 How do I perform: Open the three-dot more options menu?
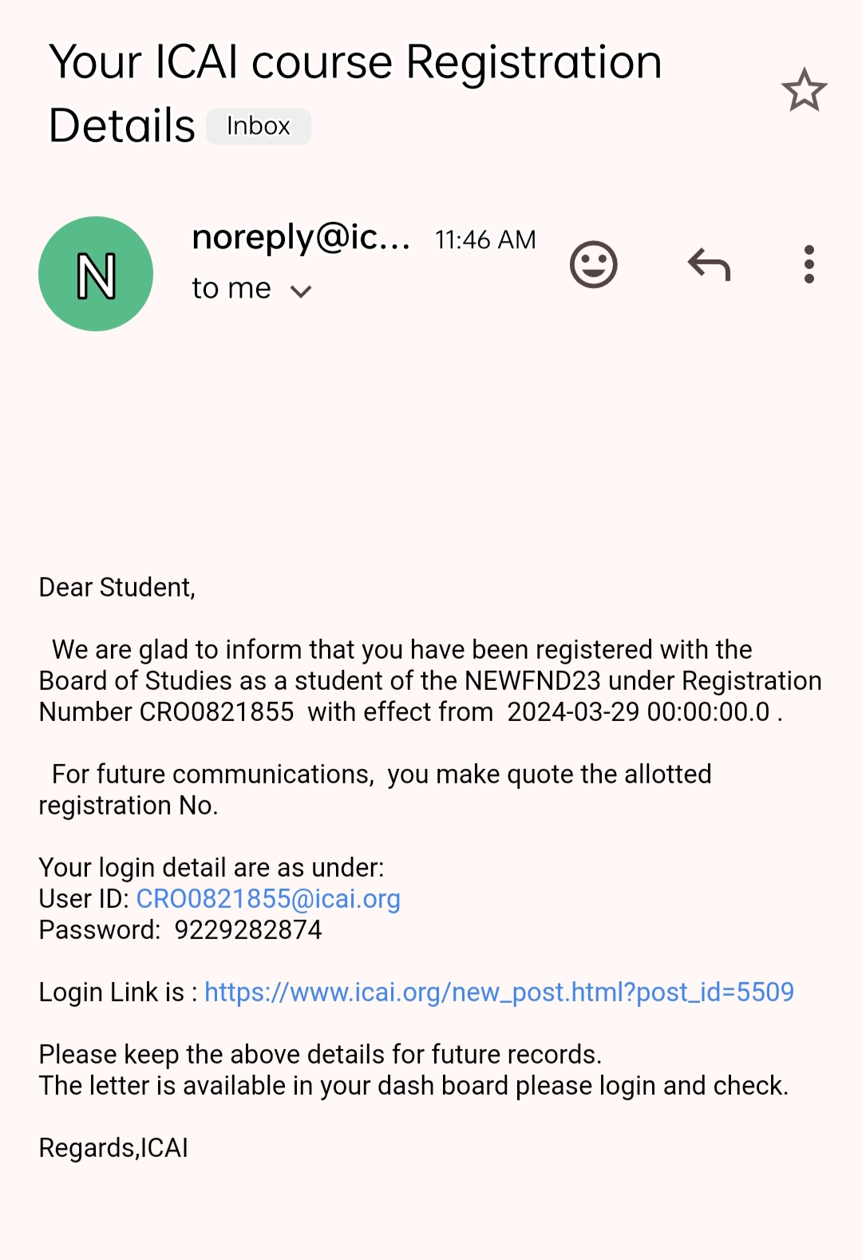[x=809, y=264]
